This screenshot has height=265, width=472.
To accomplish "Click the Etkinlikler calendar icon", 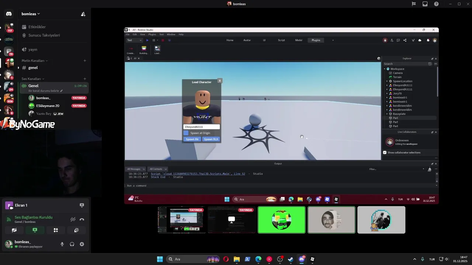I will [24, 27].
